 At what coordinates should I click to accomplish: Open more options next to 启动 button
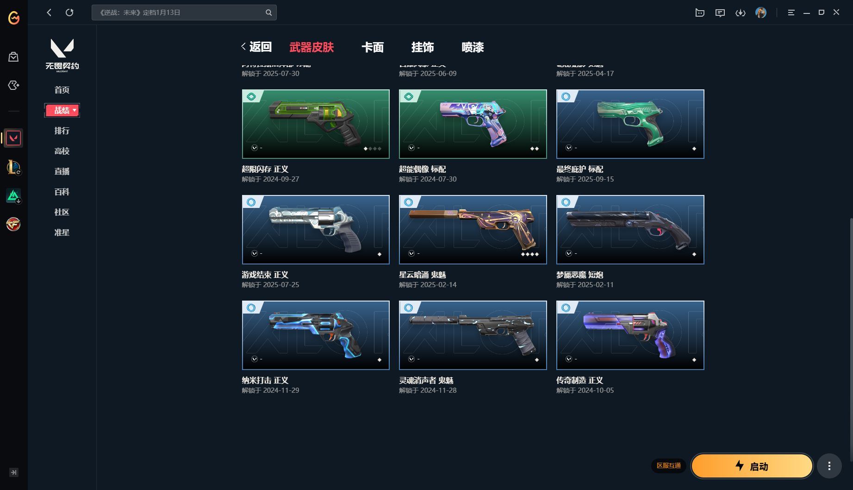[x=829, y=466]
